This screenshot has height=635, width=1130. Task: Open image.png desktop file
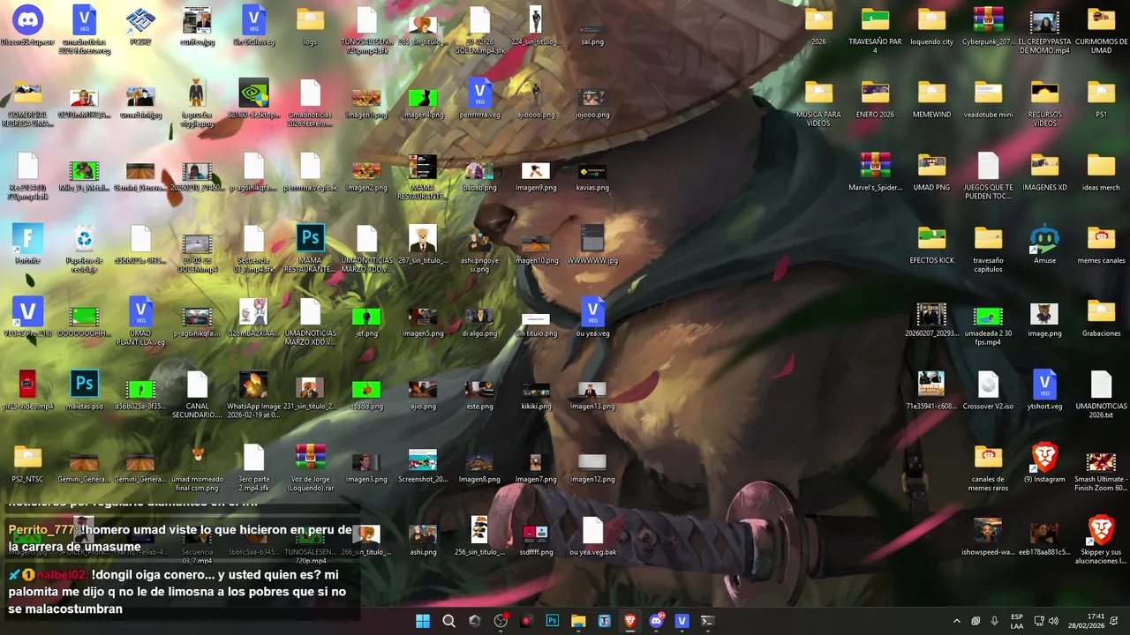click(1044, 317)
